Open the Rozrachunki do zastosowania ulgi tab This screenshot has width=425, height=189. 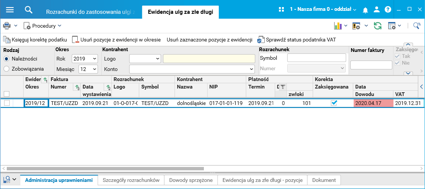point(90,12)
